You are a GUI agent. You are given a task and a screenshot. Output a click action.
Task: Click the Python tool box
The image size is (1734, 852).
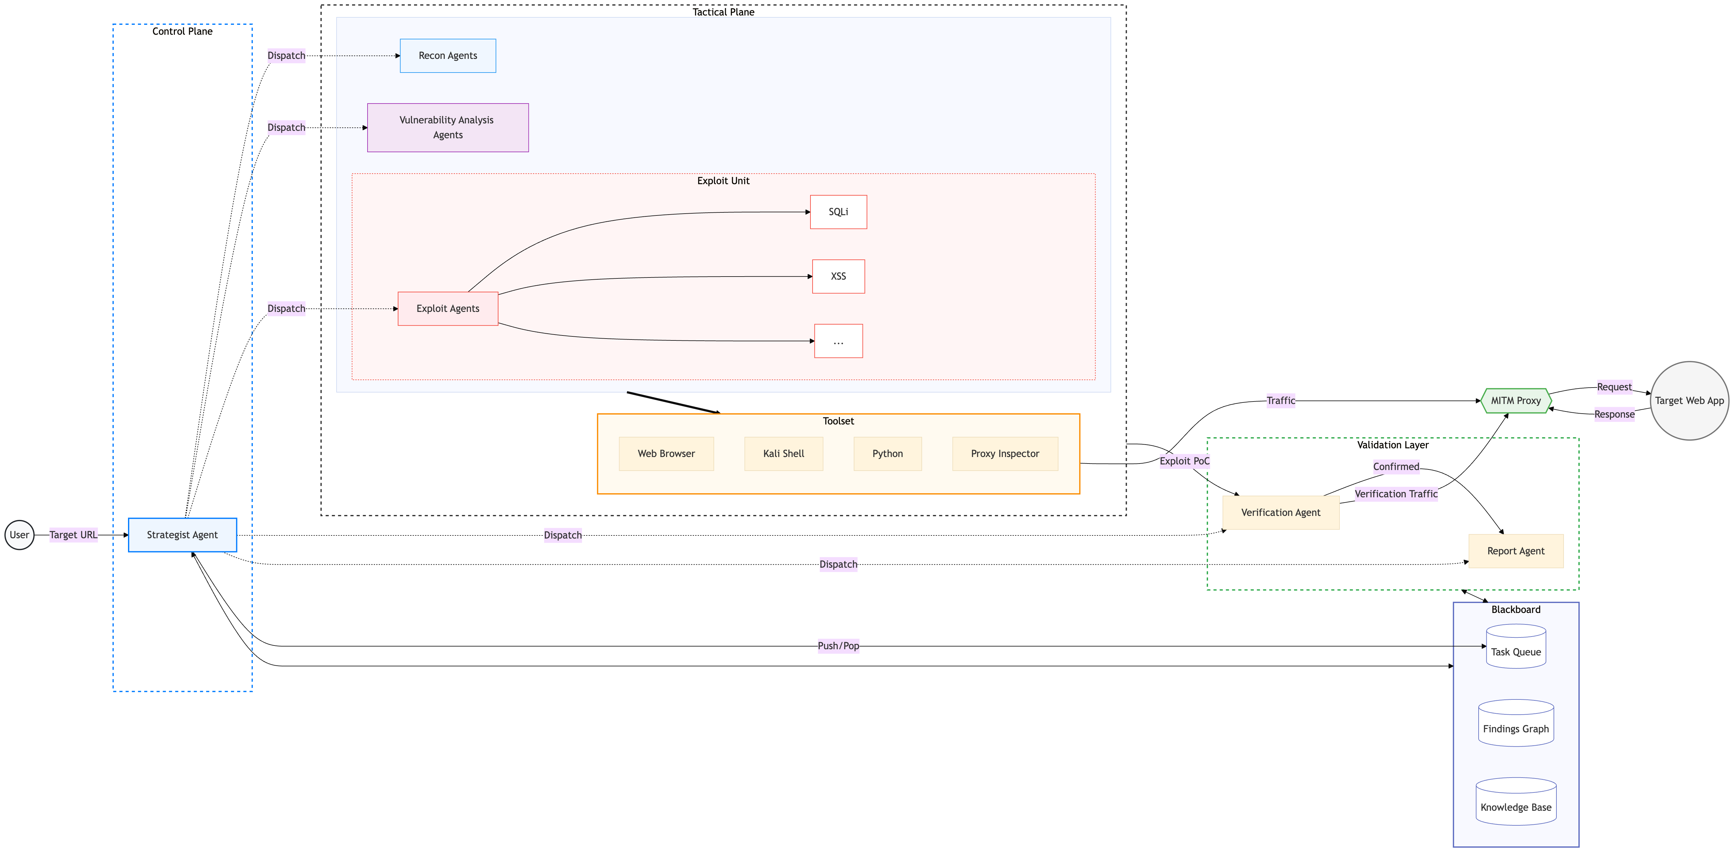tap(887, 454)
